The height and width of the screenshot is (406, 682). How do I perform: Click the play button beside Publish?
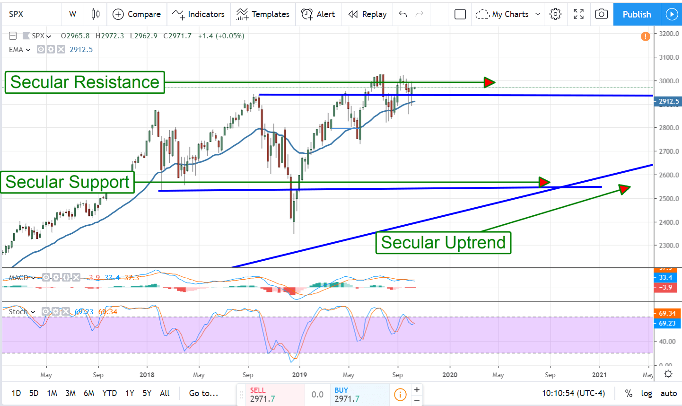[x=671, y=14]
